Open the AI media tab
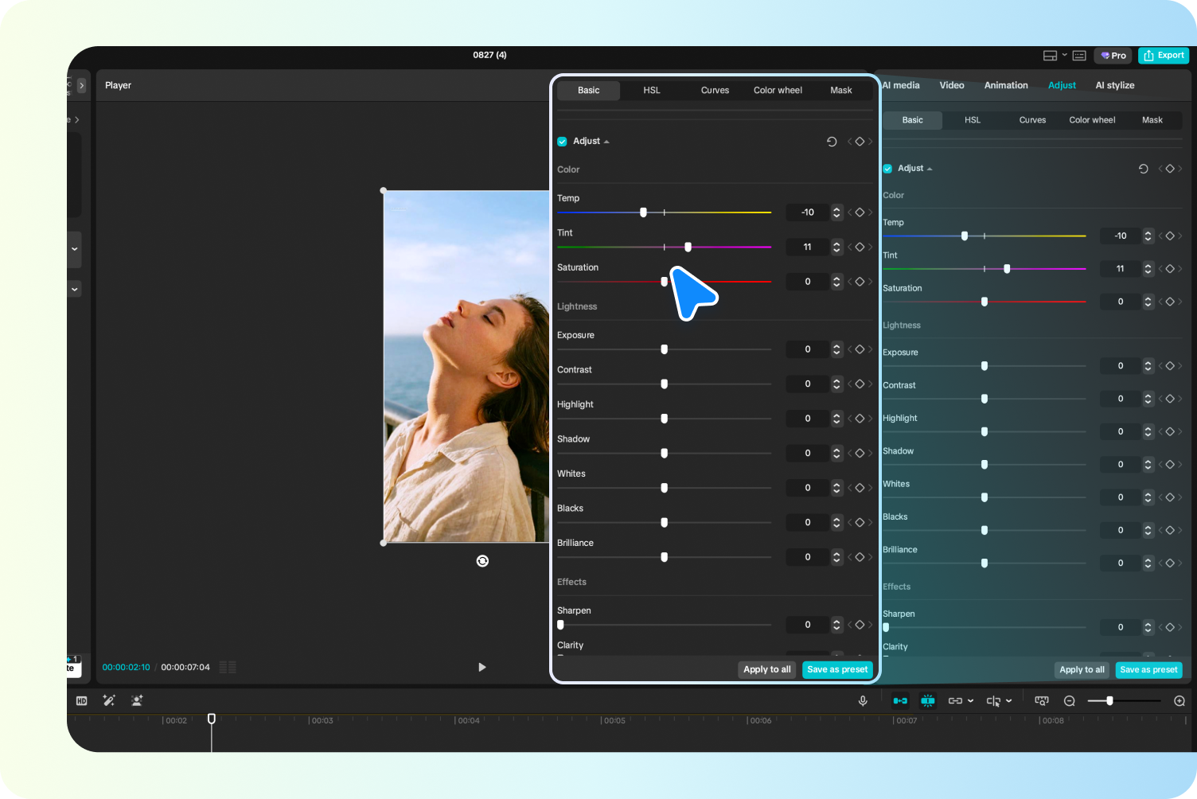 [901, 85]
